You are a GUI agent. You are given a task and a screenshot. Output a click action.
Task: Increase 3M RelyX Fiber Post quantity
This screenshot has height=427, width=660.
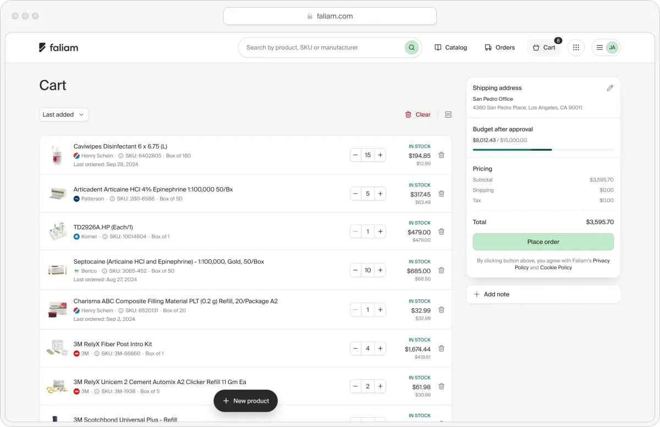380,348
